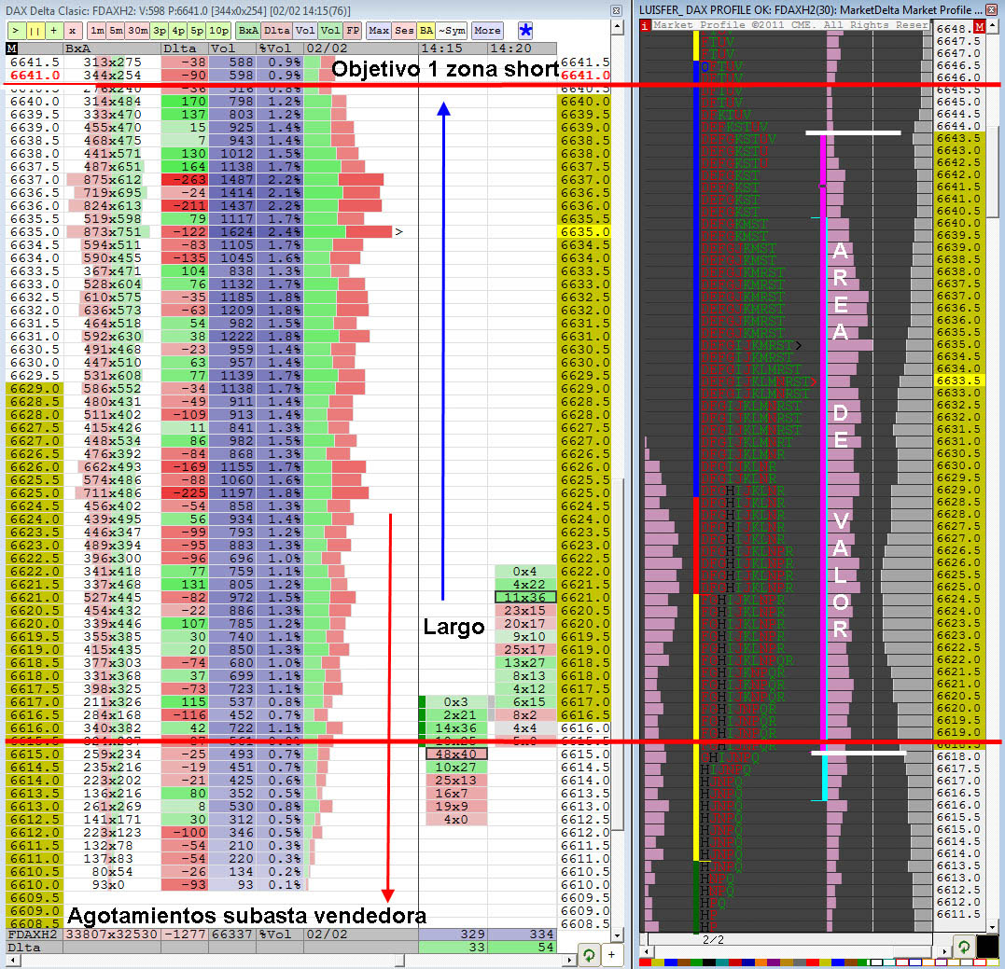The image size is (1005, 969).
Task: Pick the purple swatch in color palette
Action: (x=772, y=962)
